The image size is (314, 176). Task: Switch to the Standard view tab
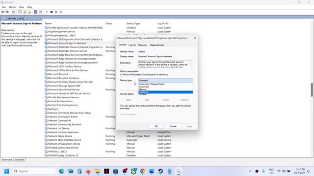[19, 160]
